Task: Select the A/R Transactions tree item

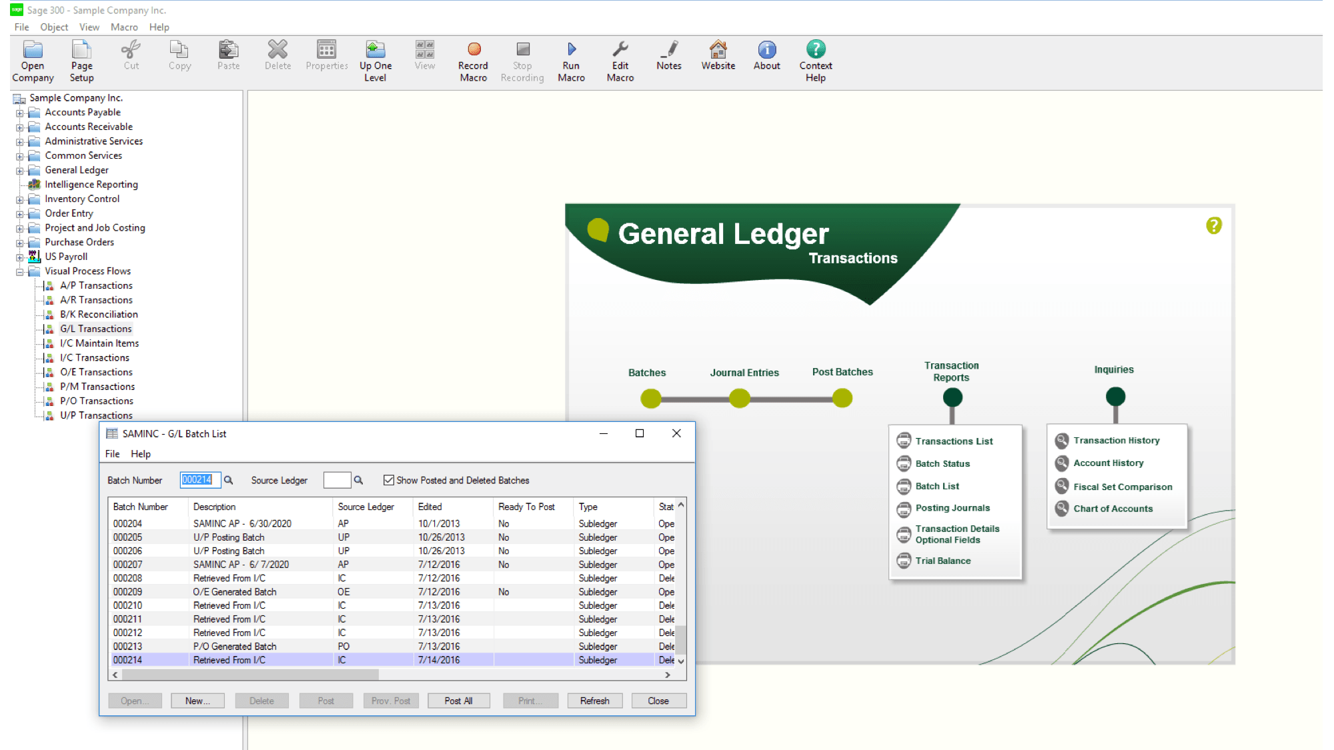Action: pos(96,300)
